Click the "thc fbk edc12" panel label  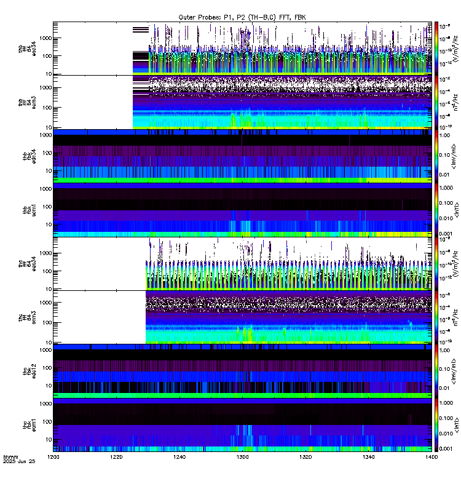[30, 371]
